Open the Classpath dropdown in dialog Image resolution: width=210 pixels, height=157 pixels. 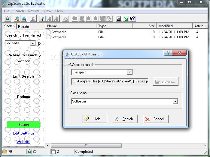point(130,72)
